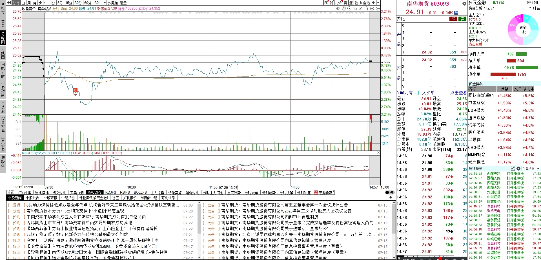Click the jump-to-start arrow icon at toolbar left
The image size is (541, 260).
click(x=8, y=3)
